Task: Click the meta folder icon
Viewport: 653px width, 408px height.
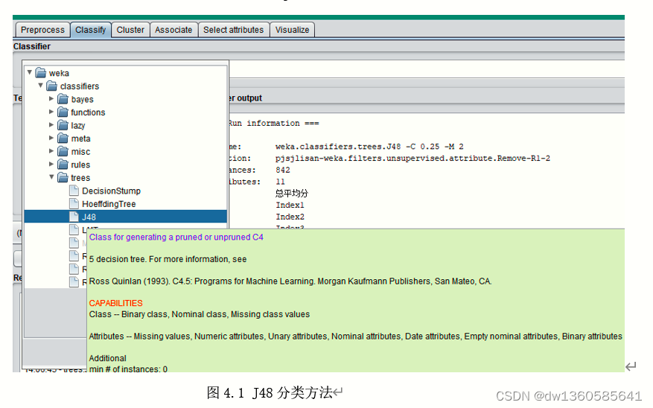Action: point(63,138)
